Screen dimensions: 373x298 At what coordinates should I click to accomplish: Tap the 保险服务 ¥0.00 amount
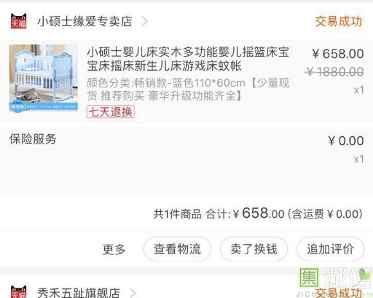[345, 141]
